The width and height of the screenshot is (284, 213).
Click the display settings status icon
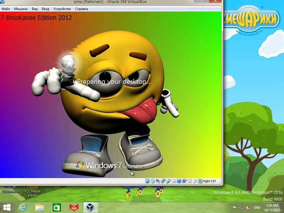pos(179,181)
